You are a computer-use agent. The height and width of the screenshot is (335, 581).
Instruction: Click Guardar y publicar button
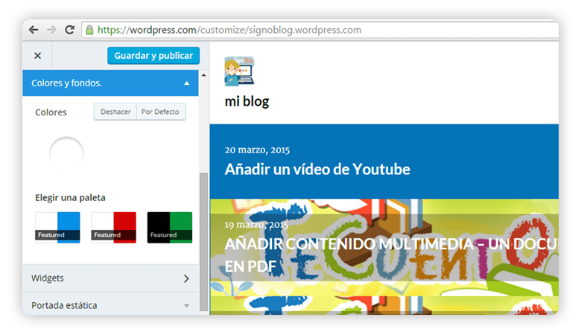[x=153, y=56]
